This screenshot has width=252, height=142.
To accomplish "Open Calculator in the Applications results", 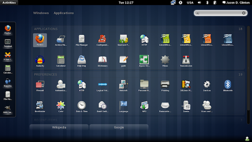I will tap(61, 61).
